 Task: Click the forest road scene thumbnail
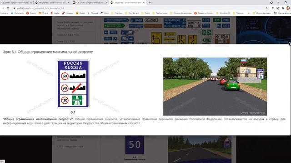pyautogui.click(x=200, y=149)
